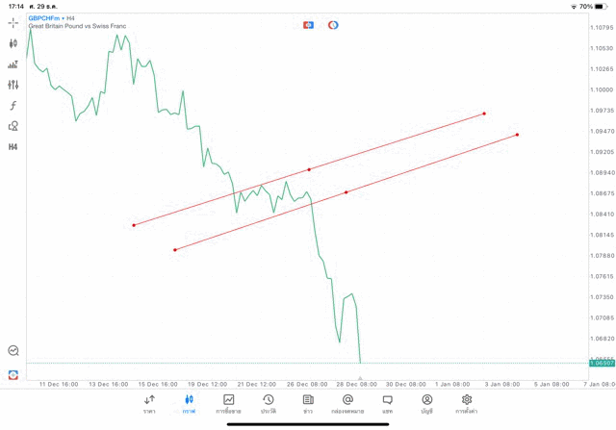Open the trade levels panel icon
This screenshot has width=616, height=430.
[x=13, y=64]
